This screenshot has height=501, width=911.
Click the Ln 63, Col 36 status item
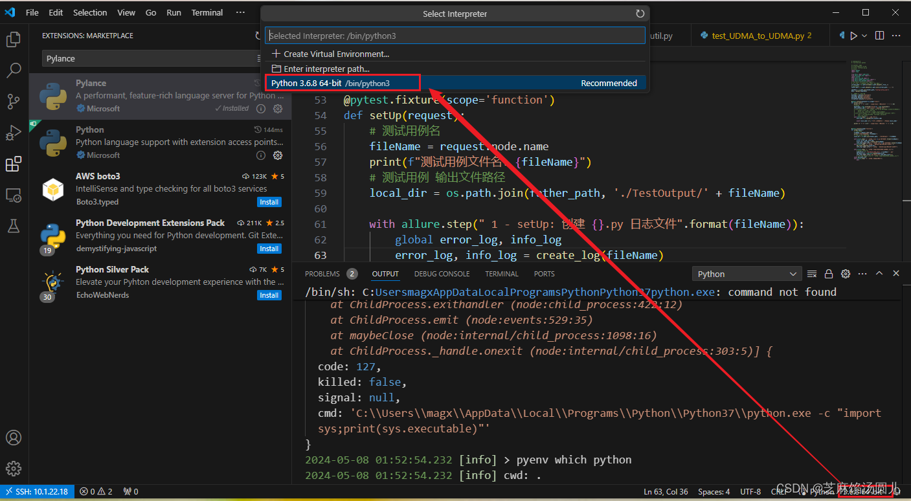click(666, 491)
